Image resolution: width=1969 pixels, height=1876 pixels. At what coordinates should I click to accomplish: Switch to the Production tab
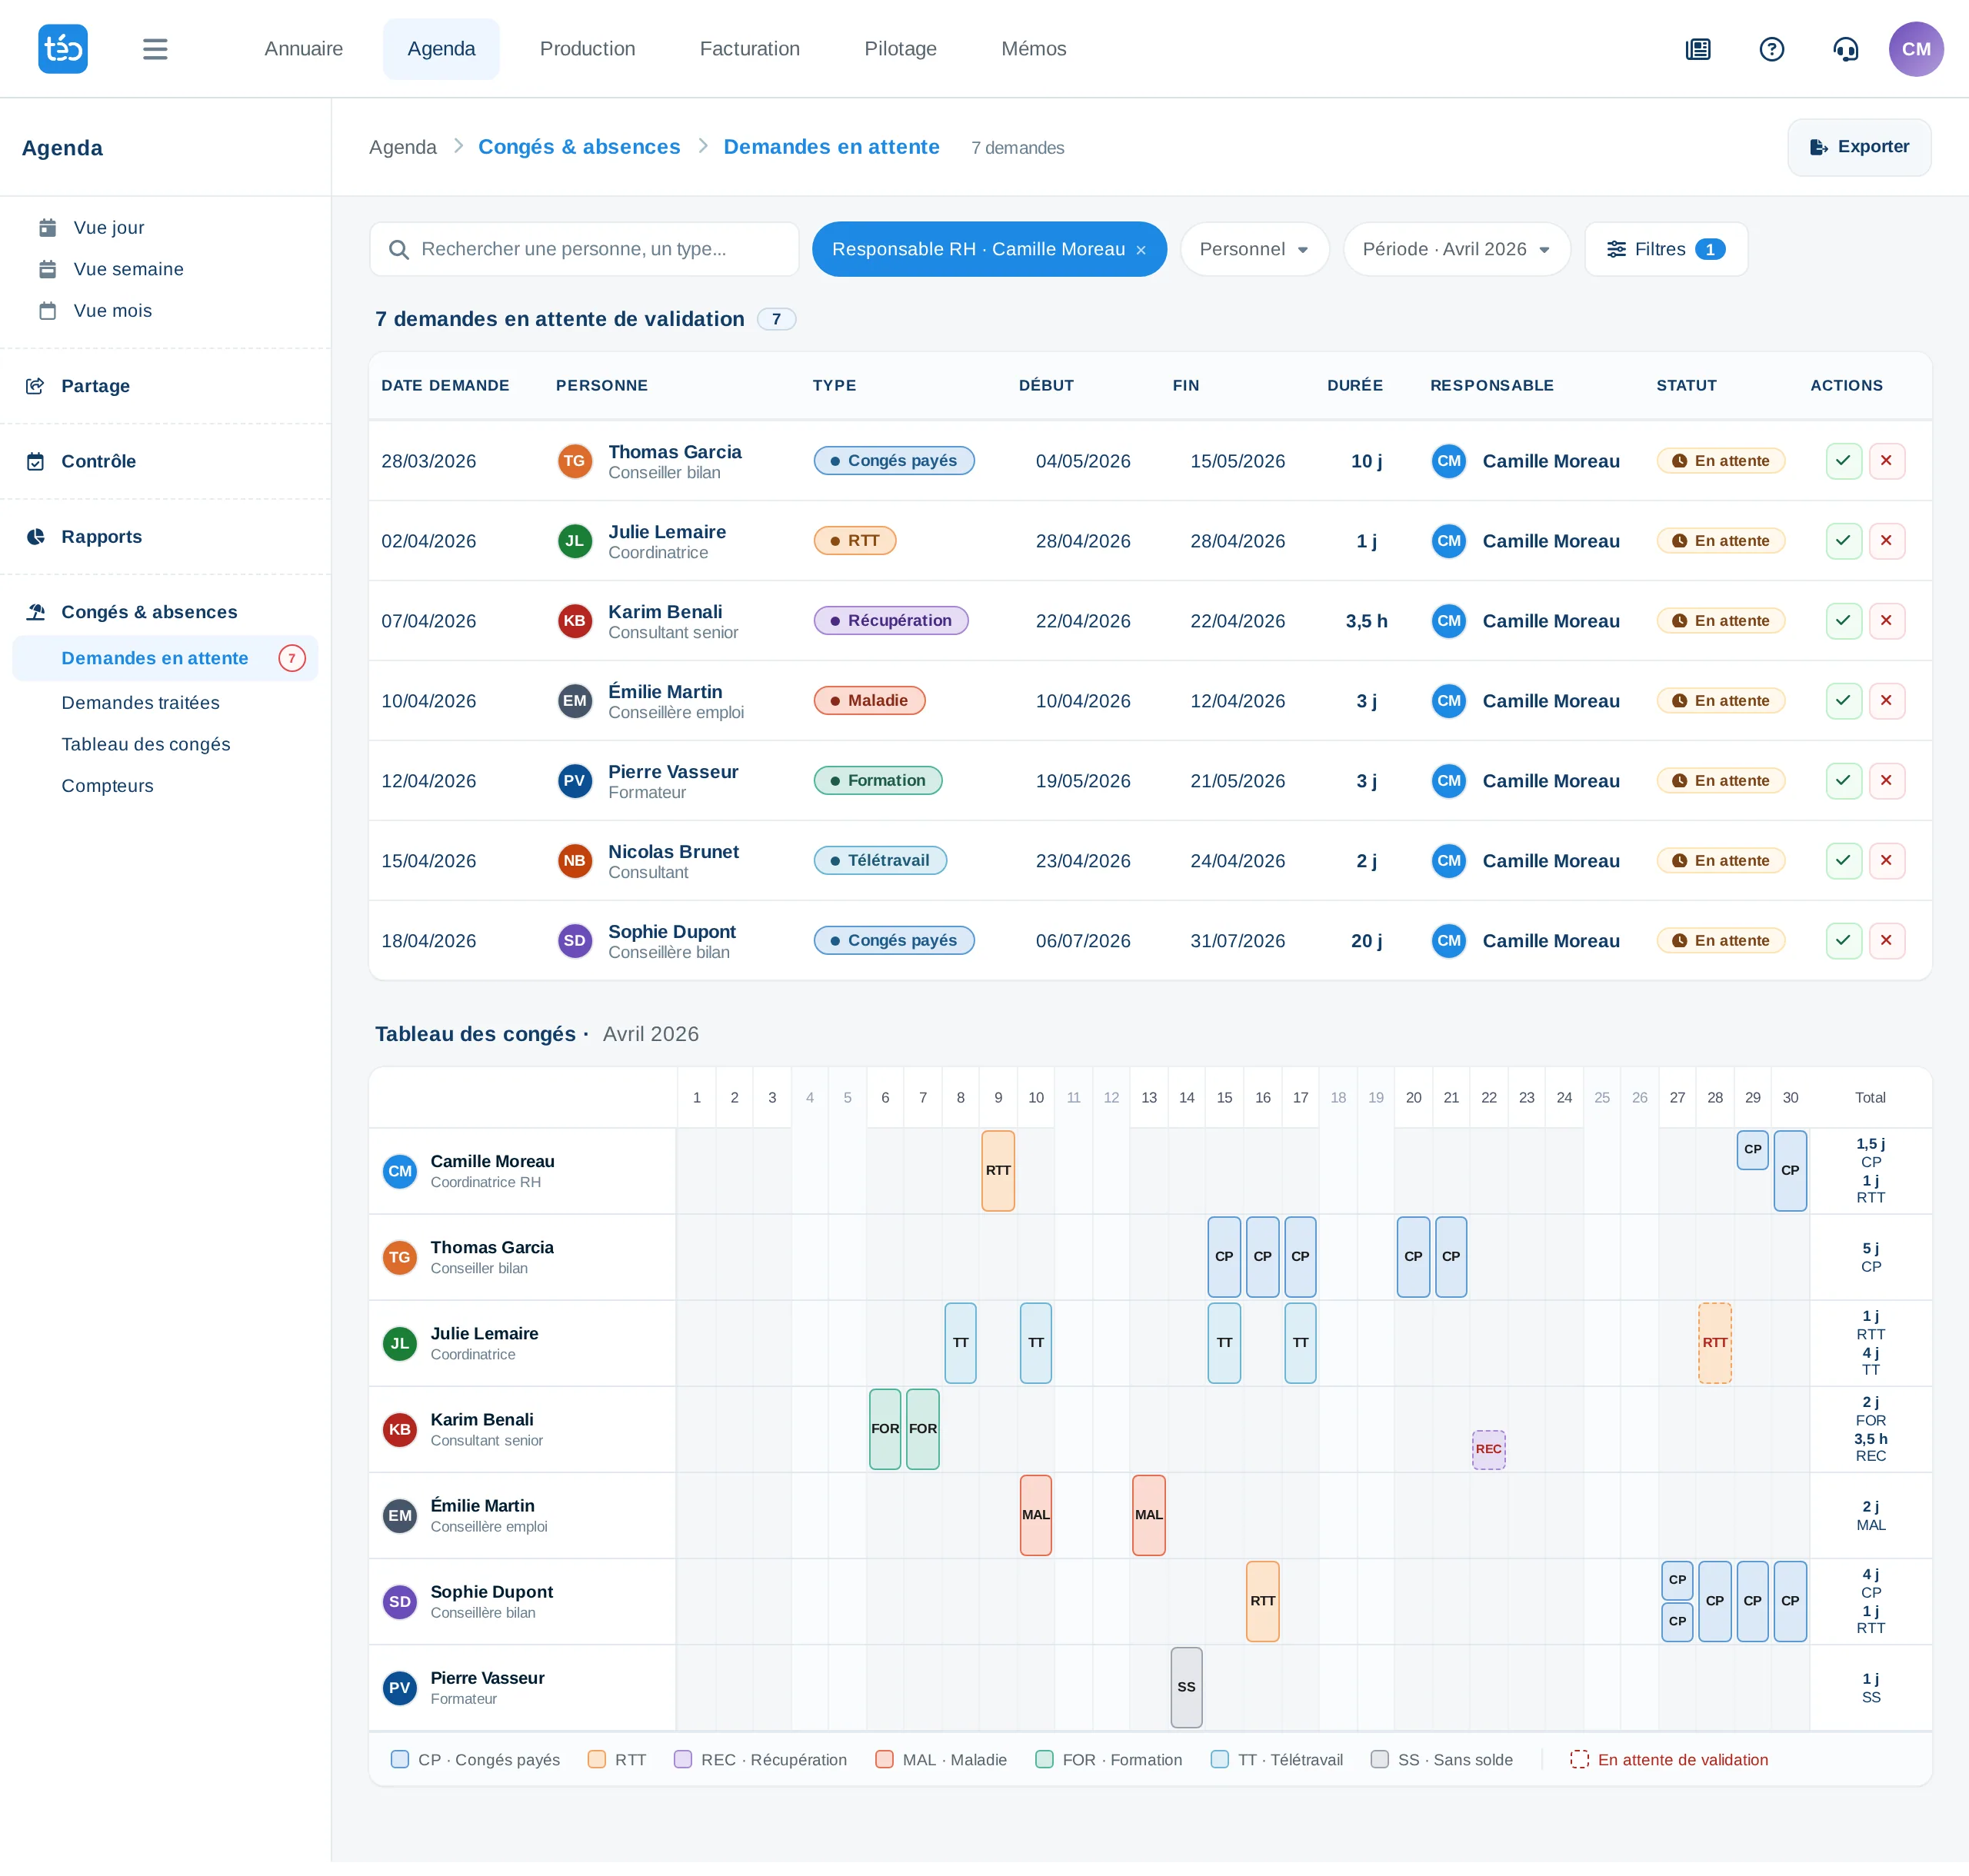588,49
